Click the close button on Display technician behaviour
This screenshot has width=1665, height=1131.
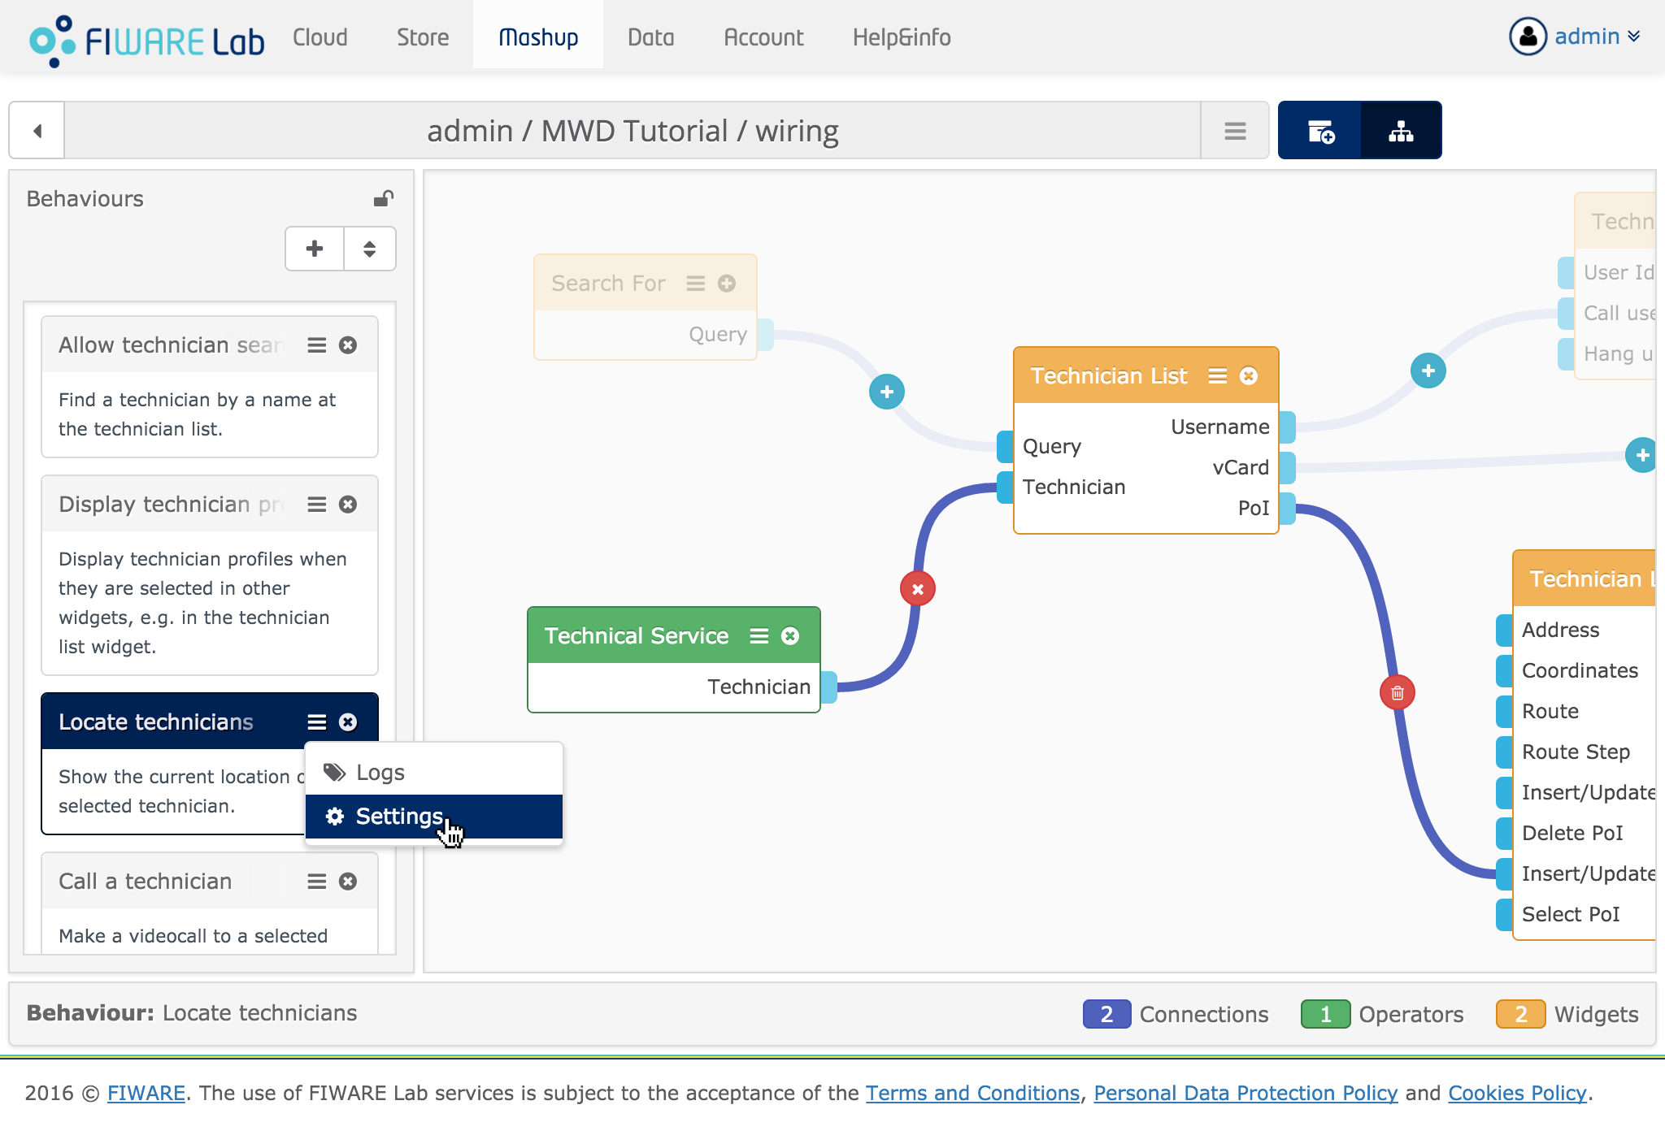[x=349, y=502]
